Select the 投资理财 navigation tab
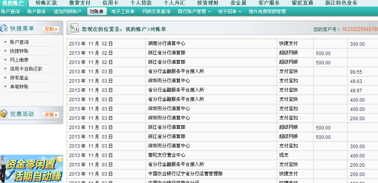378x183 pixels. pyautogui.click(x=208, y=3)
